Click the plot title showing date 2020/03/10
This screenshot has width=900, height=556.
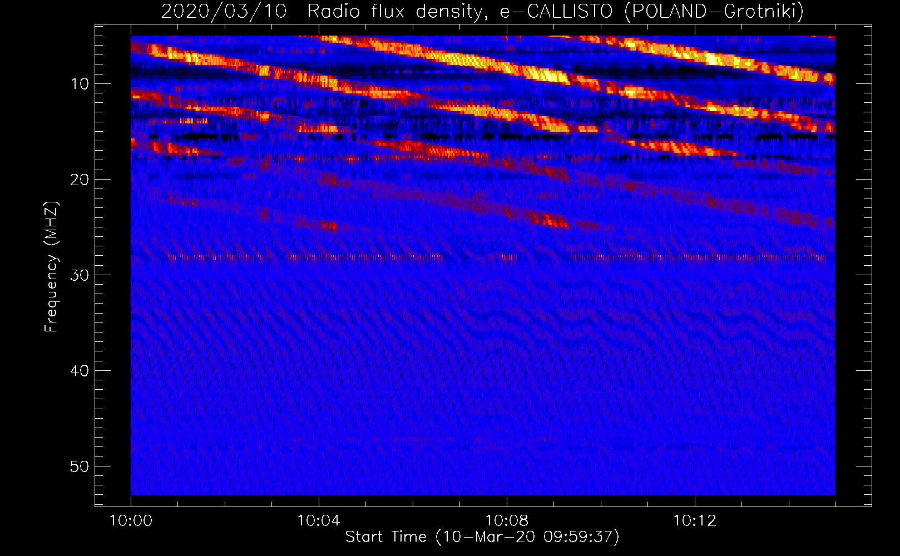point(482,11)
